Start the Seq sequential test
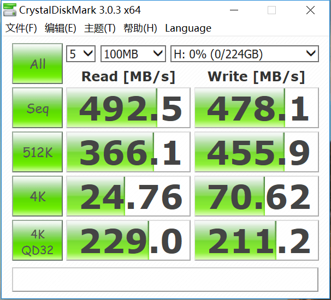This screenshot has height=300, width=331. 37,108
